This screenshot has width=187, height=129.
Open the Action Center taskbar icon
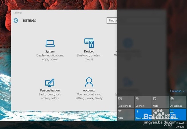170,125
